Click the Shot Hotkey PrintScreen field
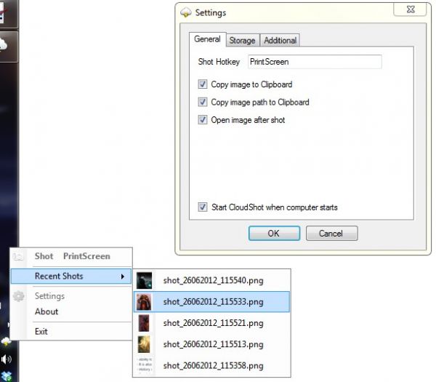Image resolution: width=436 pixels, height=382 pixels. pos(315,62)
